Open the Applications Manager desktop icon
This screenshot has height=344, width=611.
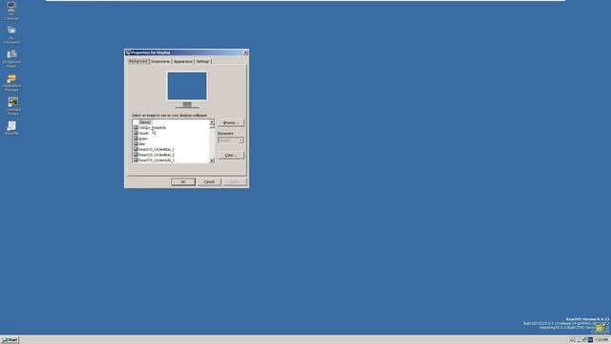tap(11, 83)
